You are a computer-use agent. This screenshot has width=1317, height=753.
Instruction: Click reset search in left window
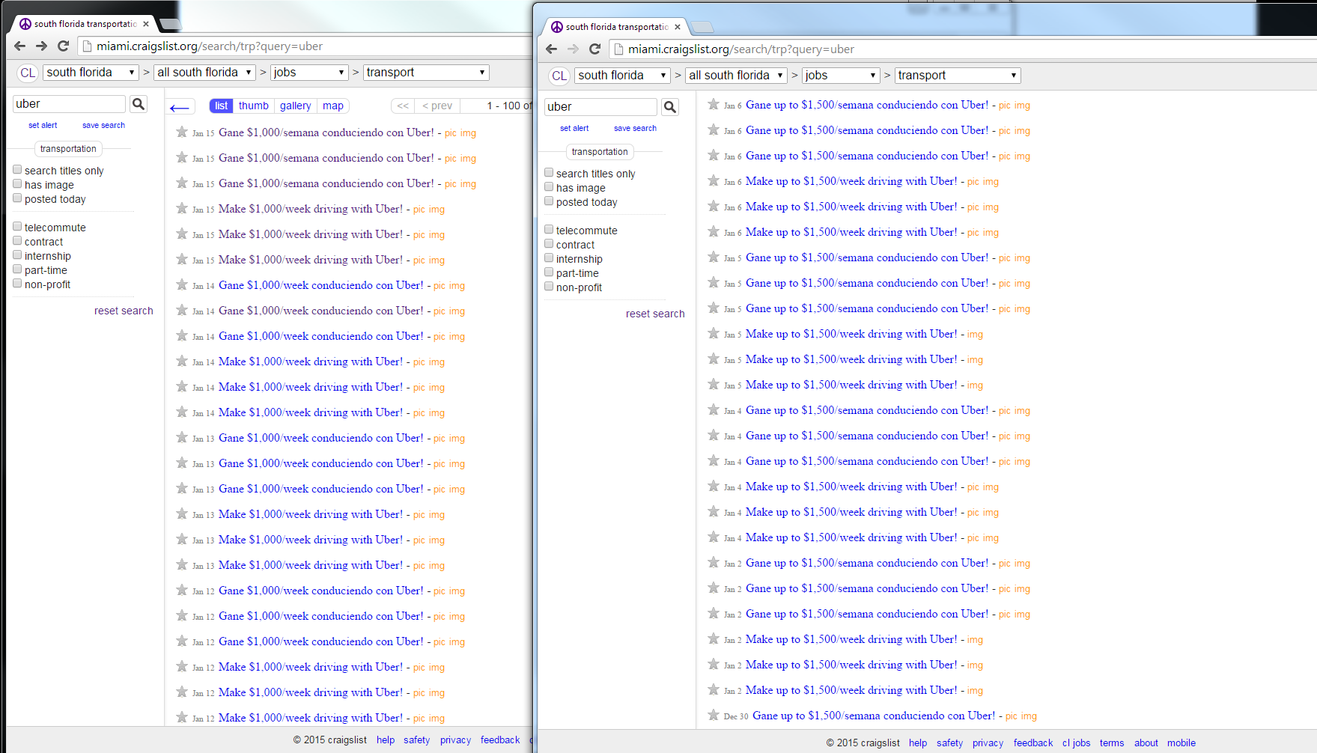(x=124, y=311)
